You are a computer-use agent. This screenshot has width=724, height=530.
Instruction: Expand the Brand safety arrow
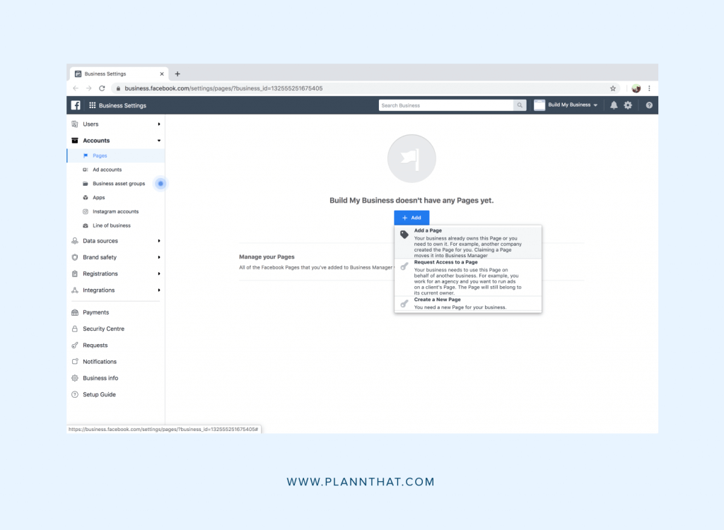159,257
